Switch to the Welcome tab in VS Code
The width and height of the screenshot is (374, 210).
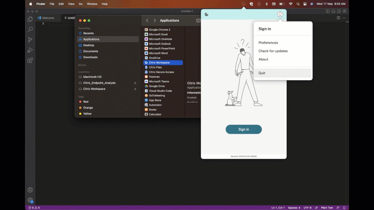48,18
